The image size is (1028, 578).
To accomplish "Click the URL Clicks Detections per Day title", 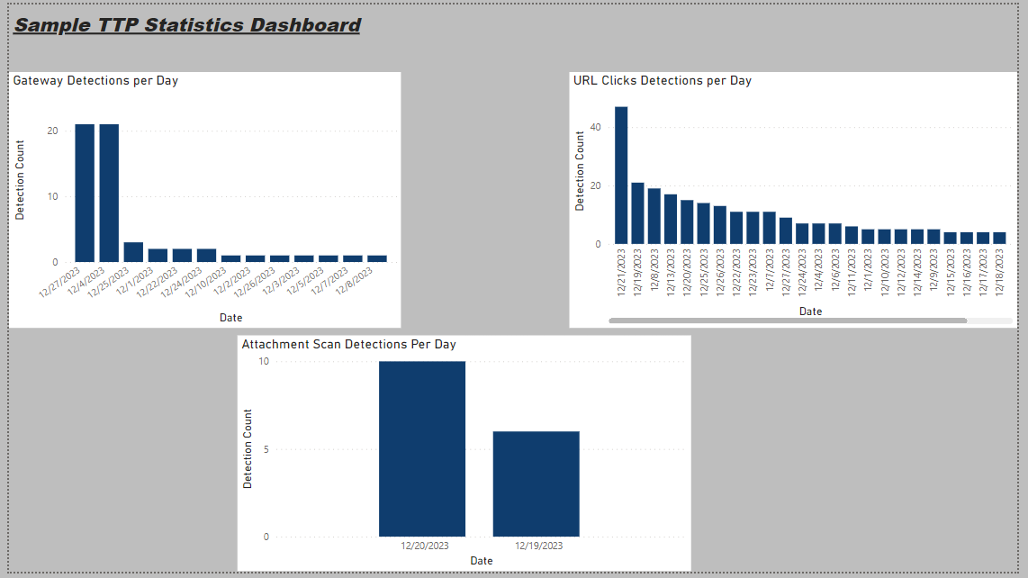I will tap(662, 81).
